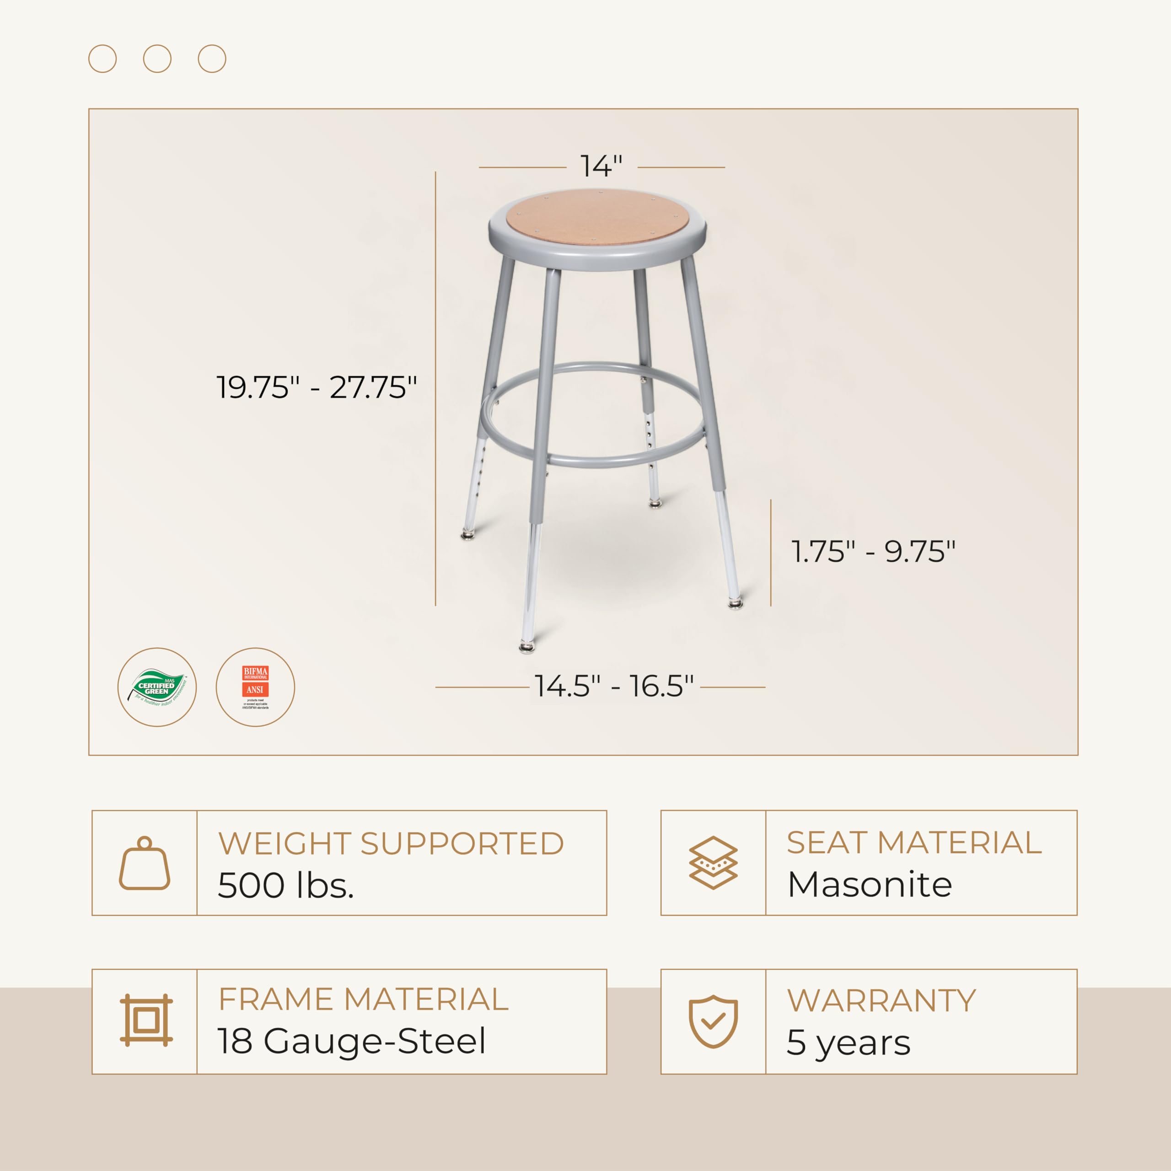Click the 14.5" - 16.5" base width label
This screenshot has width=1171, height=1171.
(x=613, y=686)
